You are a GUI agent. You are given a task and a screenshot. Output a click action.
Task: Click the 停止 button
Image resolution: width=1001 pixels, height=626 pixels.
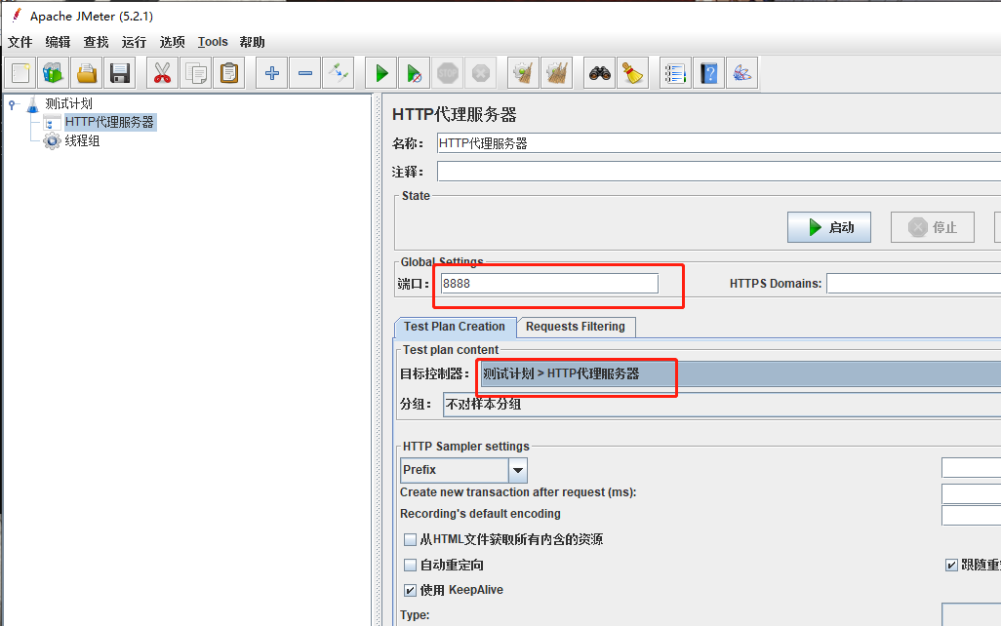932,227
